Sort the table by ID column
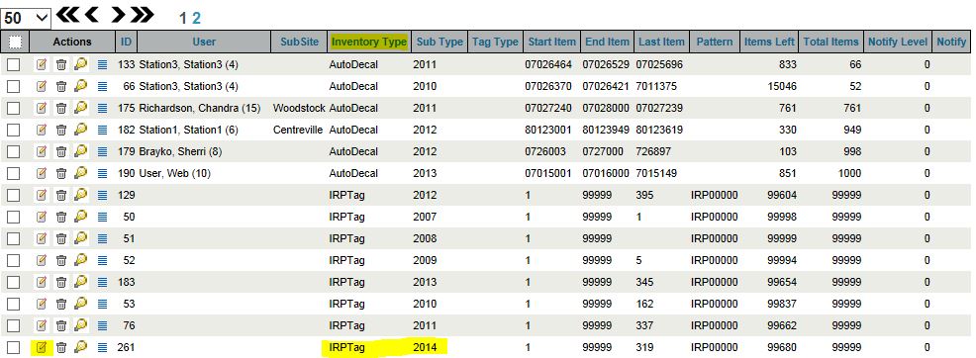 click(127, 42)
